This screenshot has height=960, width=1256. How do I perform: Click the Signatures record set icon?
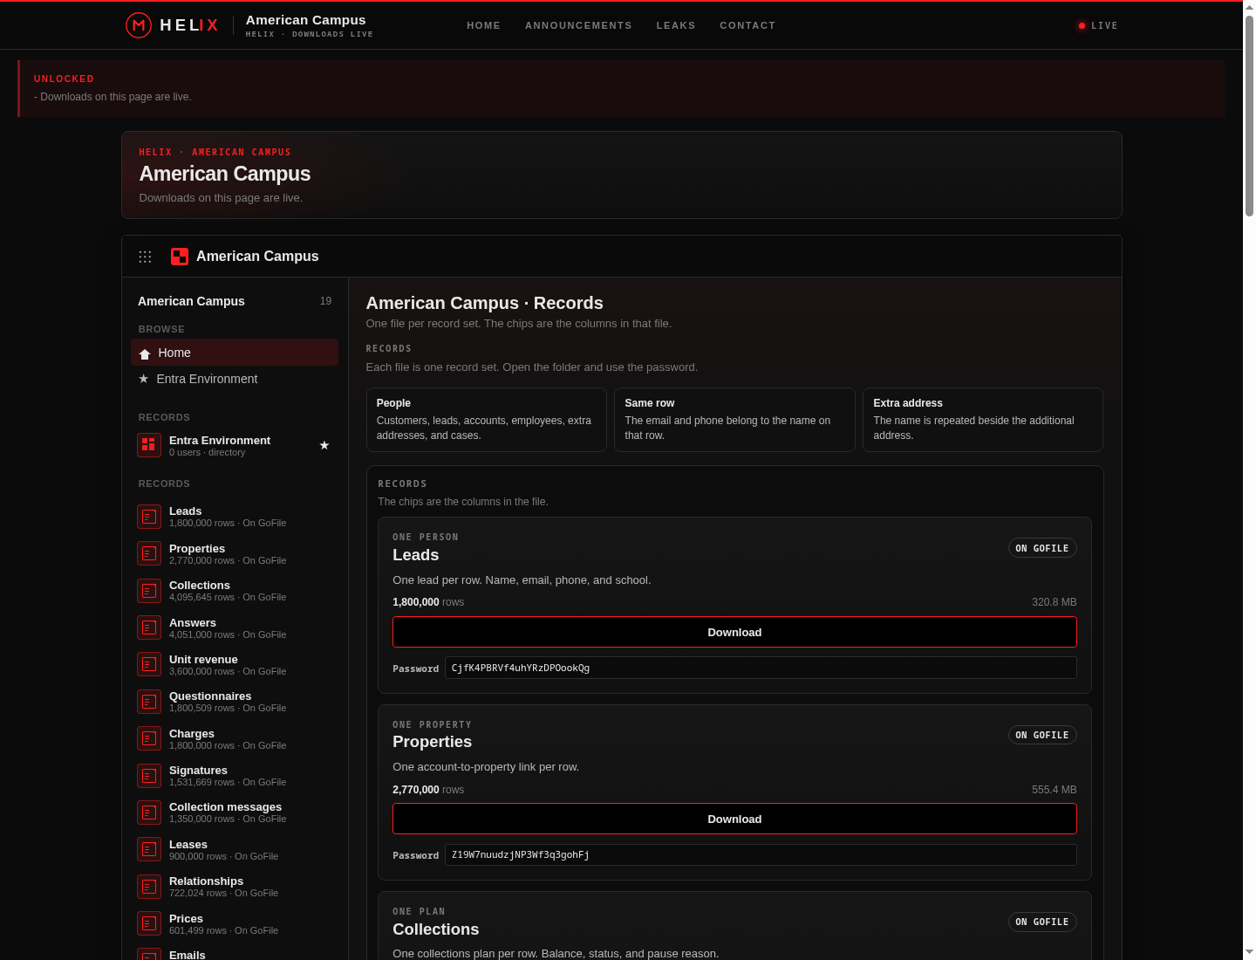149,776
